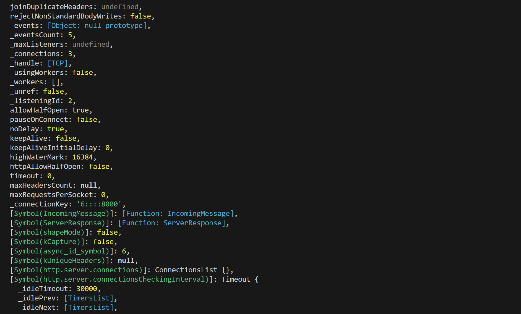This screenshot has height=314, width=521.
Task: Select the '_eventsCount: 5,' line
Action: click(x=43, y=35)
